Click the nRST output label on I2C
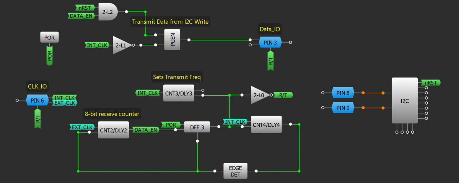Screen dimensions: 459x183 tap(431, 82)
